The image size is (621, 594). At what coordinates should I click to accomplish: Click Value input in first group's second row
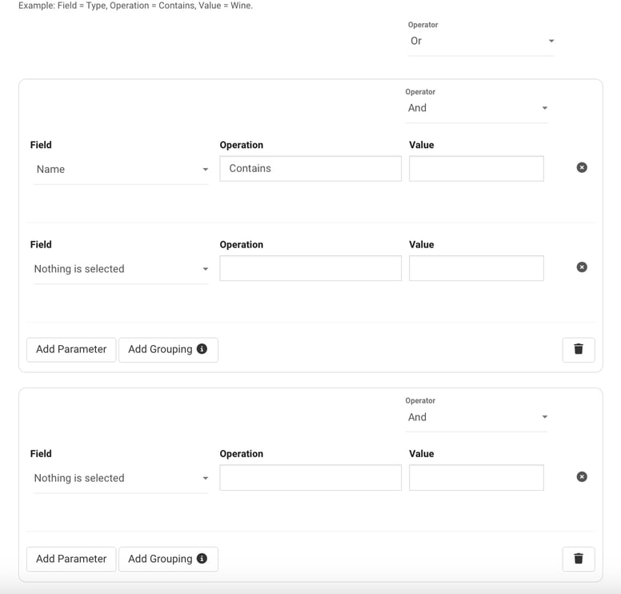pyautogui.click(x=476, y=268)
